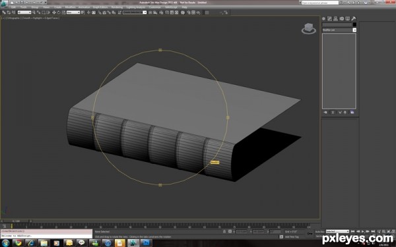Open the Hierarchy command panel tab

pos(335,18)
